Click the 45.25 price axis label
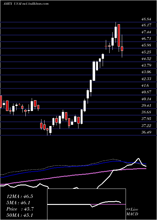Viewport: 157px width, 220px height. point(146,52)
